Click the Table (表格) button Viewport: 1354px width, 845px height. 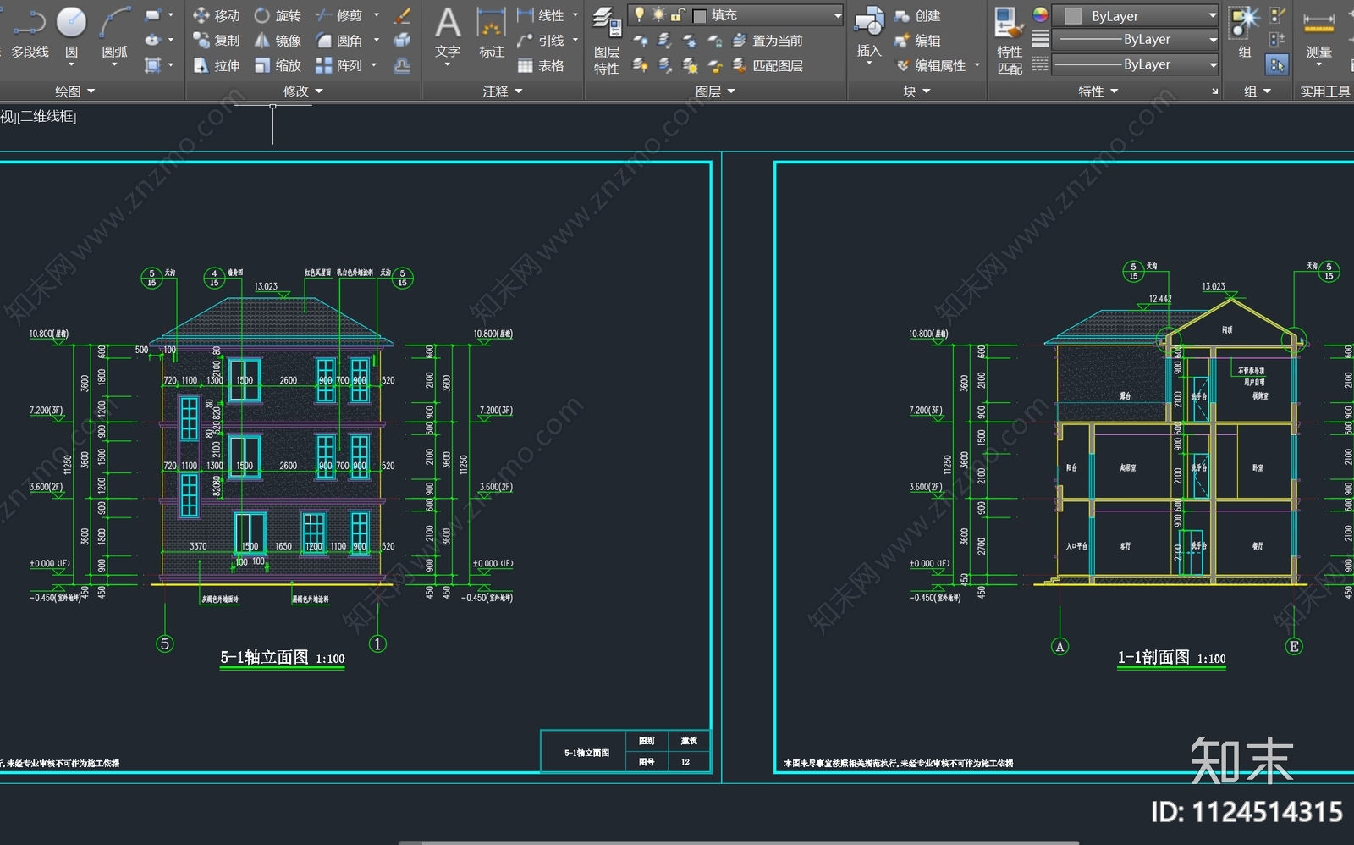point(541,65)
